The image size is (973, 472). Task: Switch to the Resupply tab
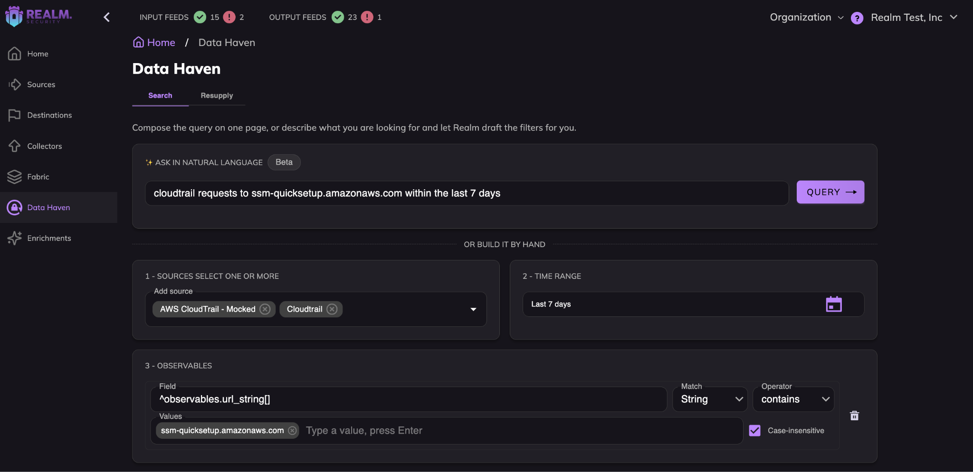[x=217, y=95]
